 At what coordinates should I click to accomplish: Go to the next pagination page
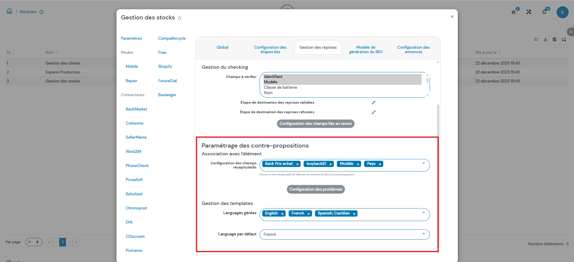(x=69, y=242)
